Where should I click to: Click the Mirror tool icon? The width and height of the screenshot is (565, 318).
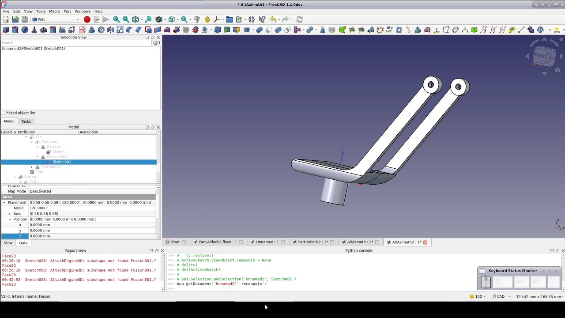coord(111,30)
